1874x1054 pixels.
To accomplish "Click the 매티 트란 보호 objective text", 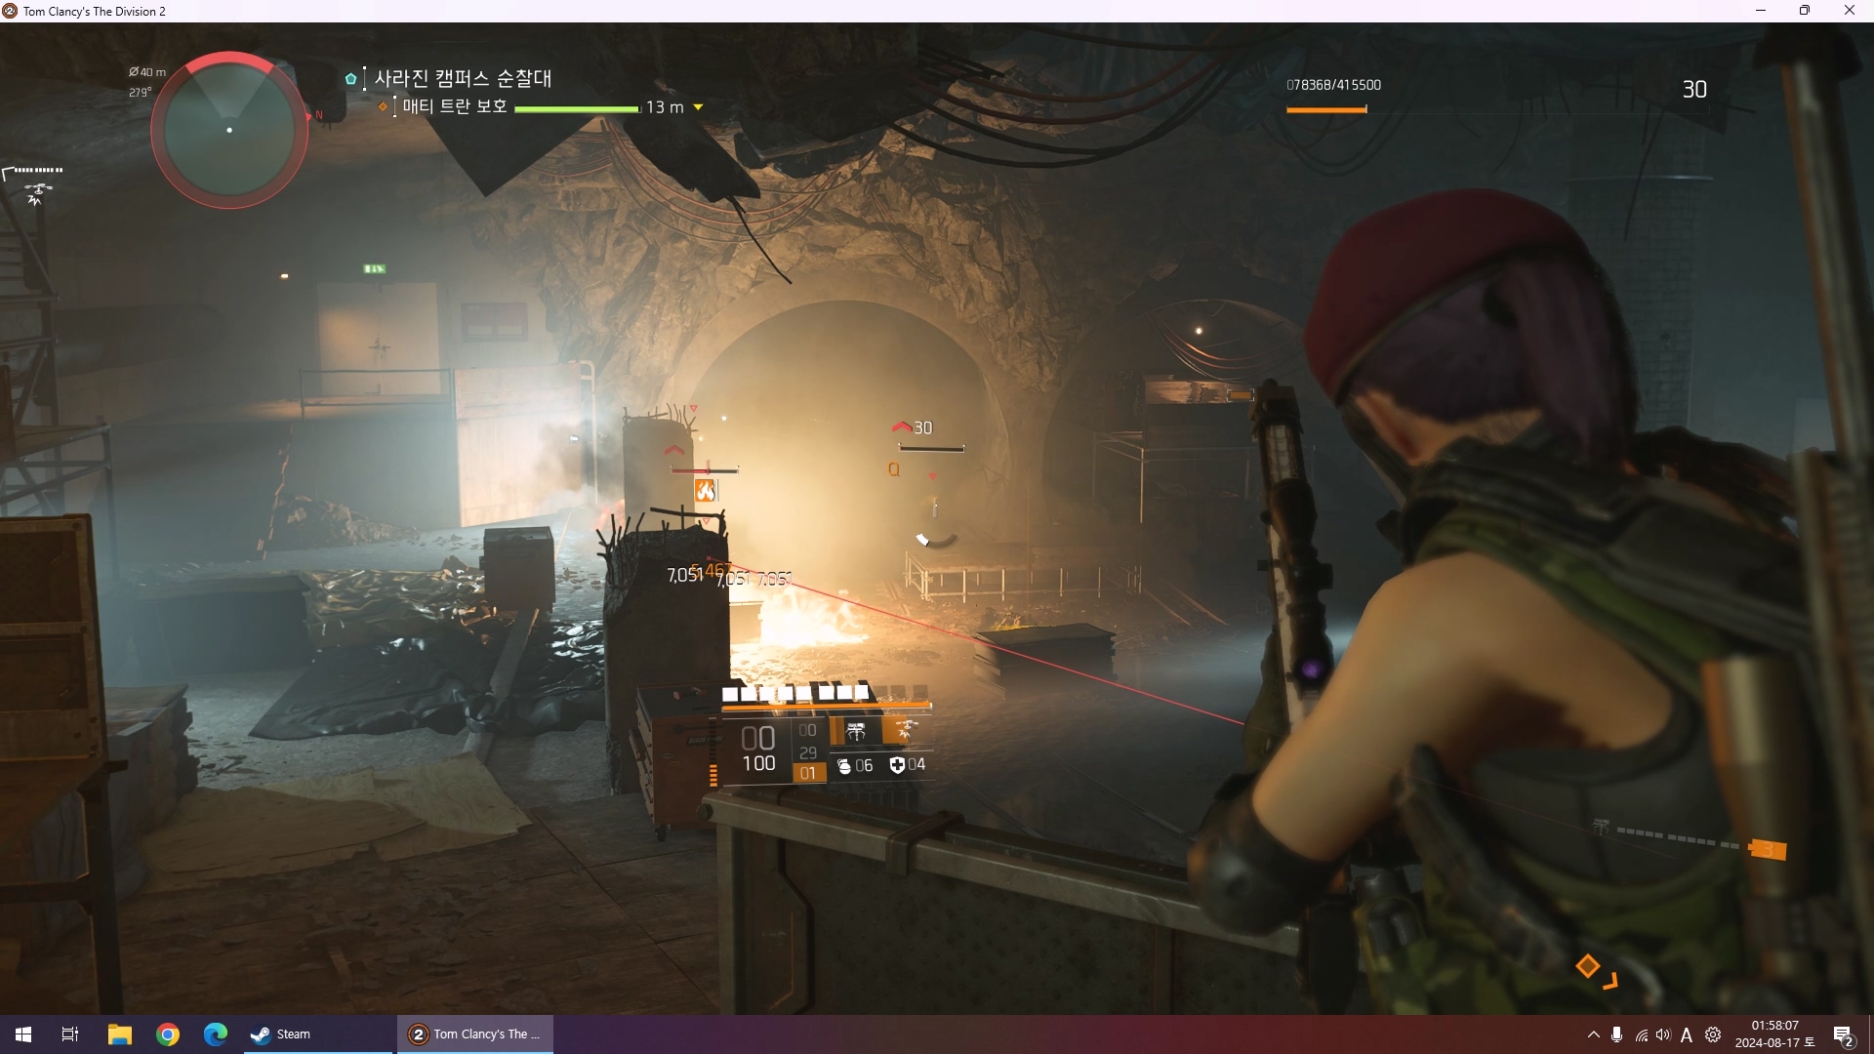I will coord(455,106).
